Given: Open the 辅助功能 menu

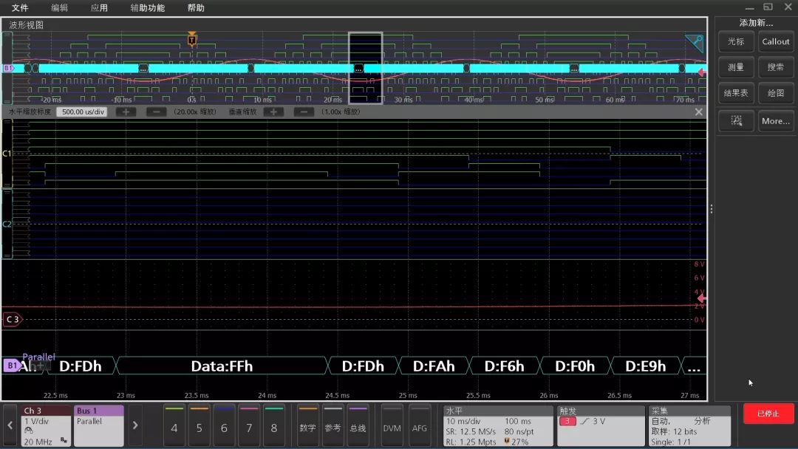Looking at the screenshot, I should tap(148, 7).
